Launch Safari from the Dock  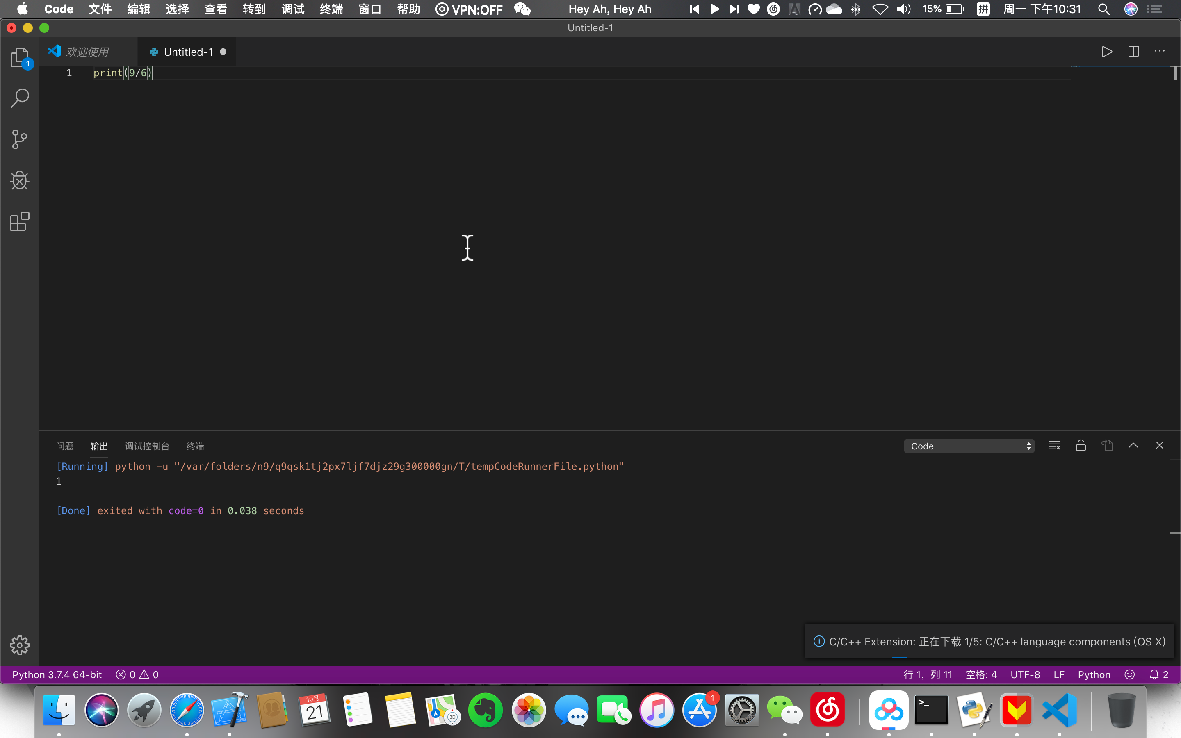[x=187, y=710]
